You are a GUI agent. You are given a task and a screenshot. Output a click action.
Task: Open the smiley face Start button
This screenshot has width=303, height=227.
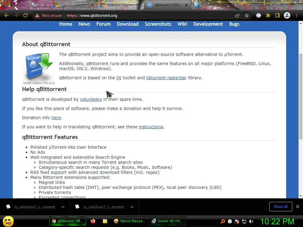tap(8, 221)
